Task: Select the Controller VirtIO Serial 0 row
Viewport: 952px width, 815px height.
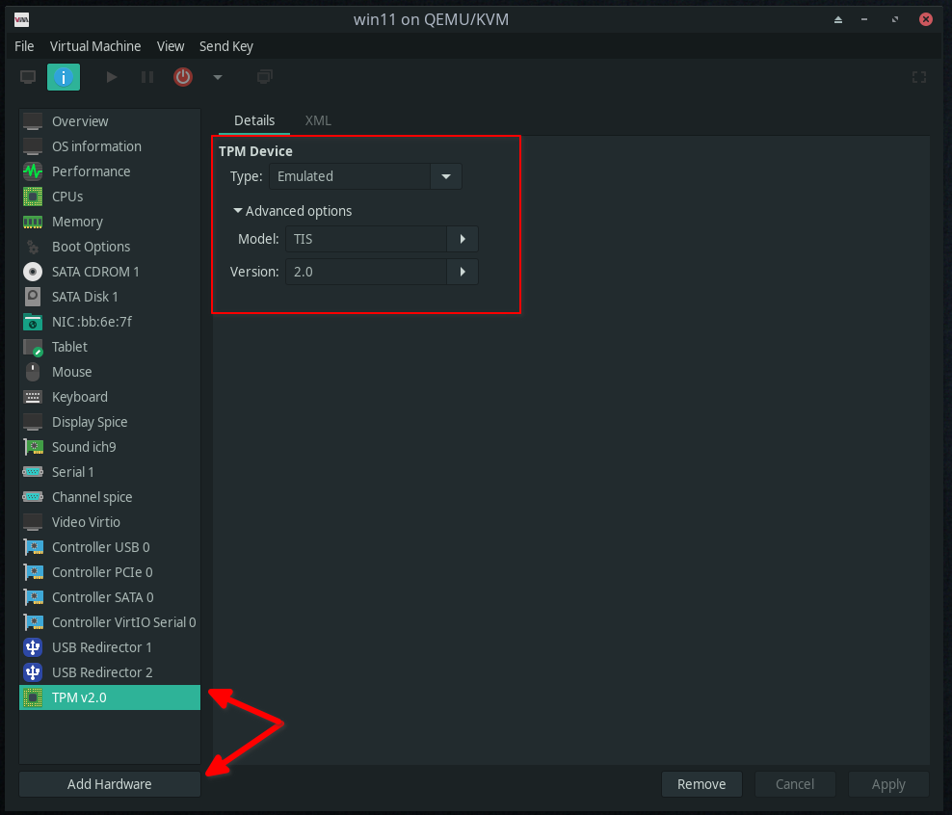Action: pyautogui.click(x=110, y=622)
